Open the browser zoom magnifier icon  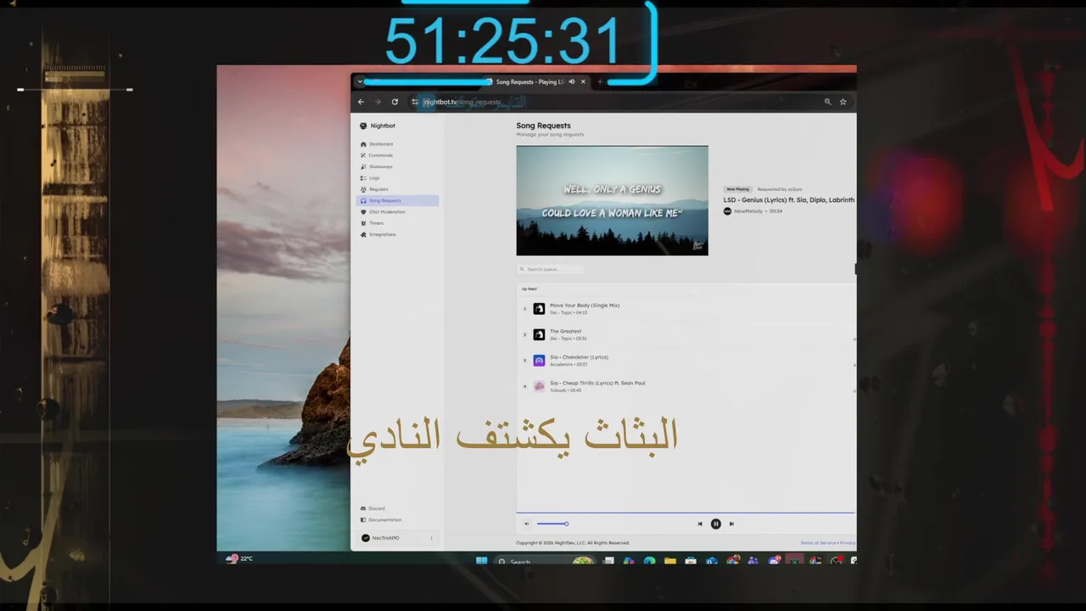(827, 102)
